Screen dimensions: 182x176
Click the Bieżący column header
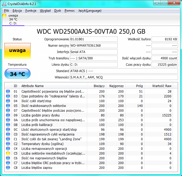(x=97, y=86)
